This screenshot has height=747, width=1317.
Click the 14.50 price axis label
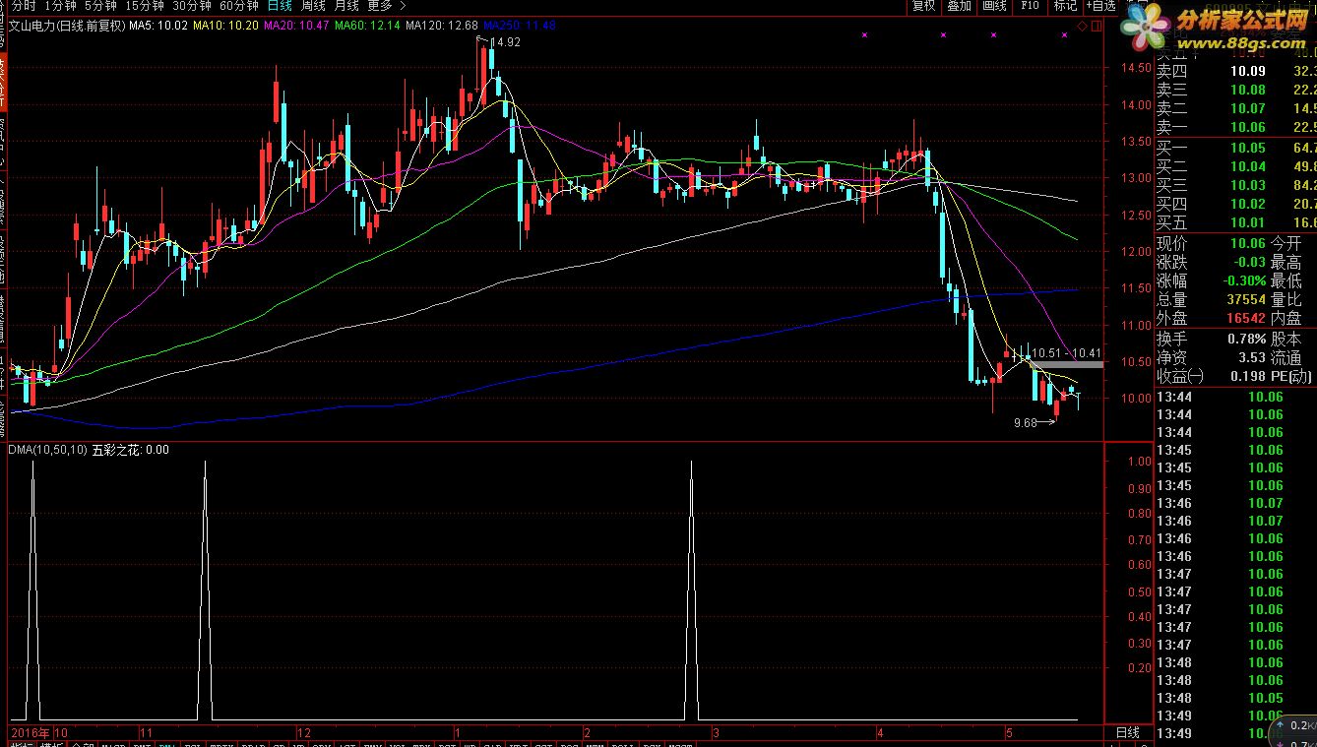[1135, 68]
